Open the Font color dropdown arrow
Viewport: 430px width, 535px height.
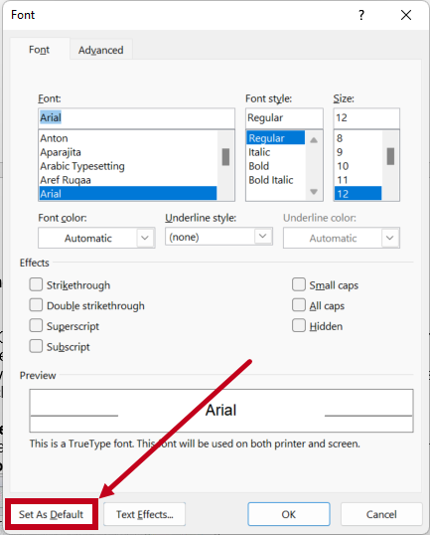(x=145, y=238)
